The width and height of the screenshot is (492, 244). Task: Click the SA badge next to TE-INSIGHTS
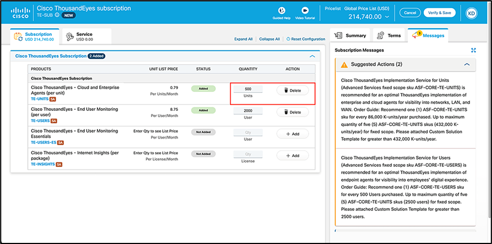(x=59, y=164)
